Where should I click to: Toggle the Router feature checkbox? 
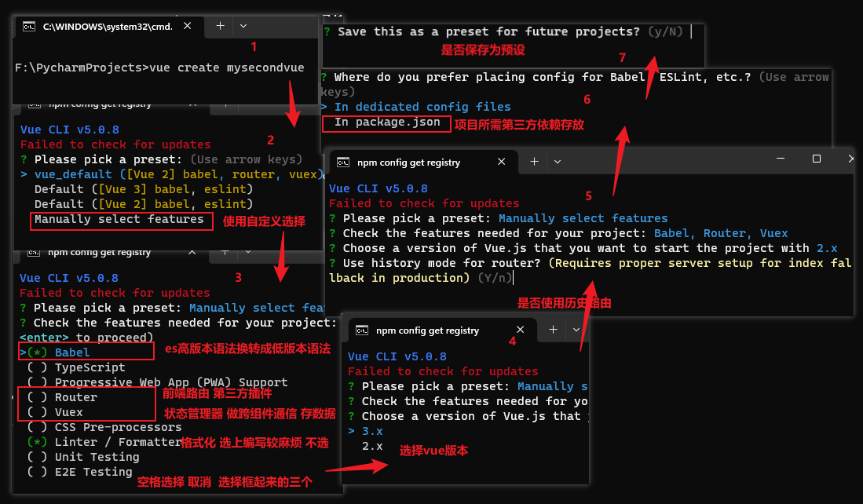coord(37,396)
